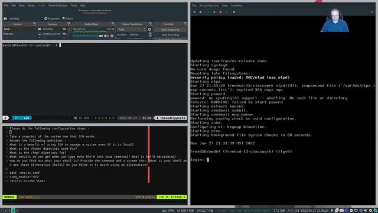The height and width of the screenshot is (213, 378).
Task: Open Discord tray icon
Action: click(x=341, y=211)
